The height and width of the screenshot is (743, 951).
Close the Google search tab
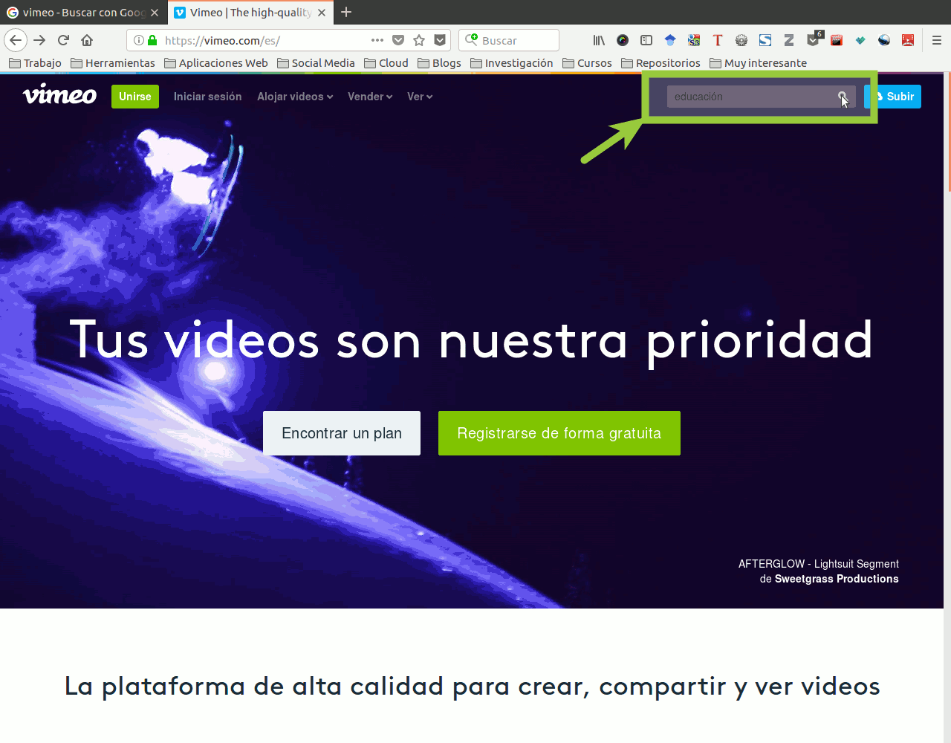point(155,13)
